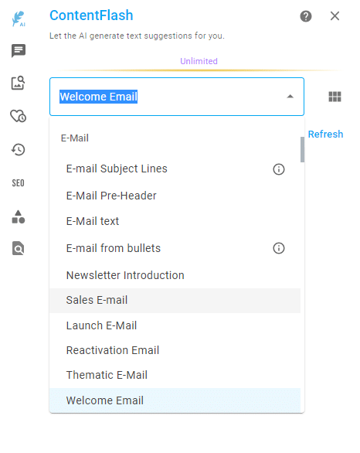Screen dimensions: 360x453
Task: Select Reactivation Email option
Action: [175, 350]
